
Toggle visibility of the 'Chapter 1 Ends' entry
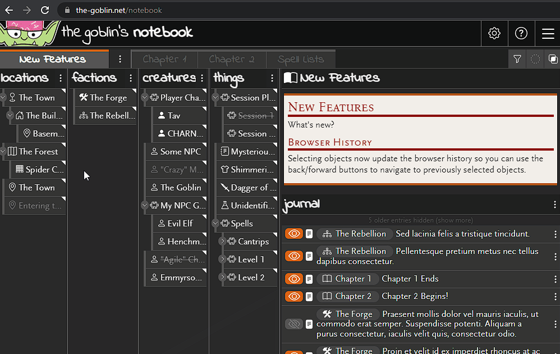294,279
